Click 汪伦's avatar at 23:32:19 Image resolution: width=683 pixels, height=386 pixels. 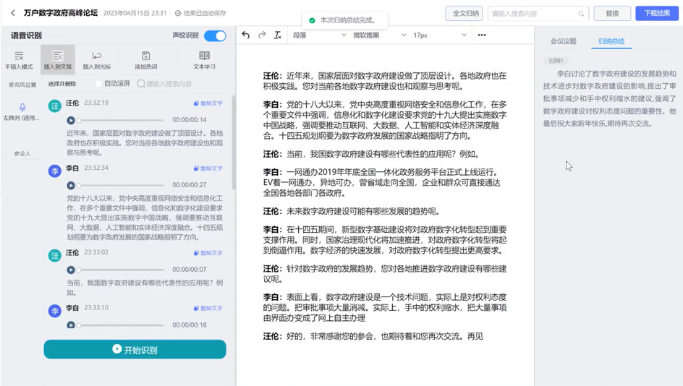point(54,106)
